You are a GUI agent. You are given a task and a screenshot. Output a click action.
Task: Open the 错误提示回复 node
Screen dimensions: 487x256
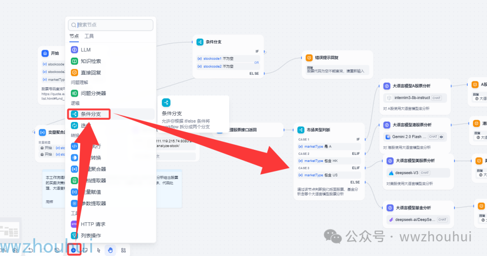click(326, 58)
